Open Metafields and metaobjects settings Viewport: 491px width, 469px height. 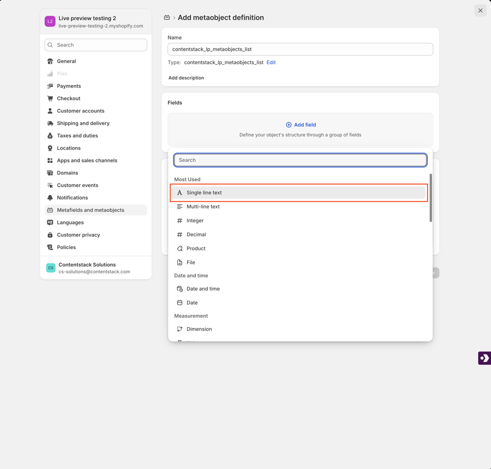tap(91, 210)
